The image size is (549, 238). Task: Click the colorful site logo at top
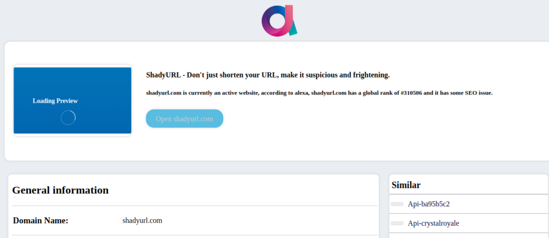pos(279,21)
